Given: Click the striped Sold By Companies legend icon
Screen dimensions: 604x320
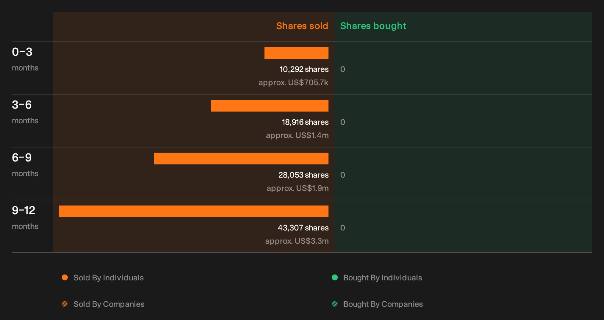Looking at the screenshot, I should pyautogui.click(x=65, y=304).
